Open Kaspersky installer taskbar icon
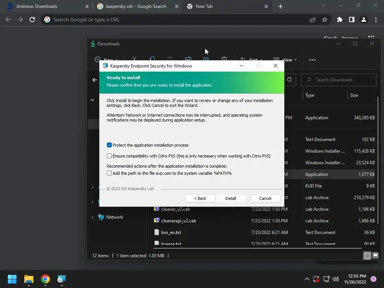The height and width of the screenshot is (288, 384). [61, 279]
